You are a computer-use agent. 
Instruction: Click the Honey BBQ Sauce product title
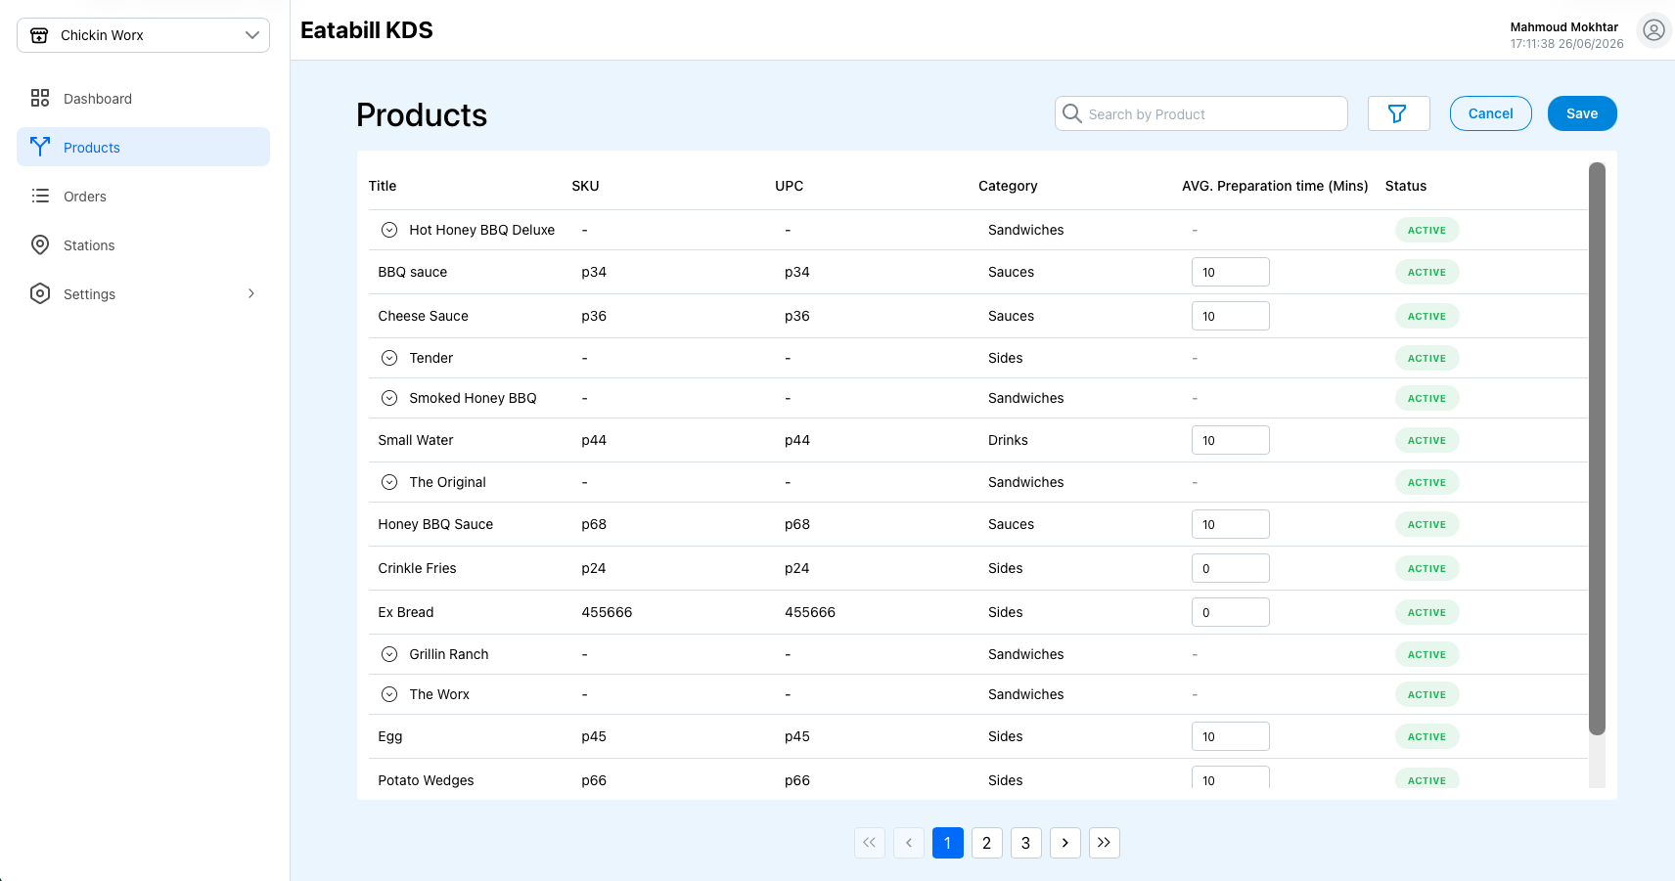coord(435,524)
